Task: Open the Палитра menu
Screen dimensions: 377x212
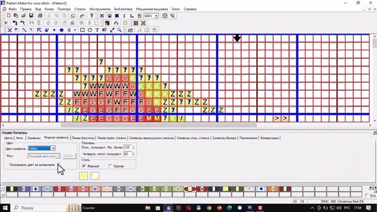Action: click(x=64, y=9)
